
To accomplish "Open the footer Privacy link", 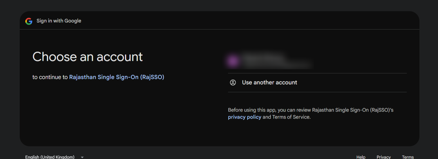I will click(383, 157).
